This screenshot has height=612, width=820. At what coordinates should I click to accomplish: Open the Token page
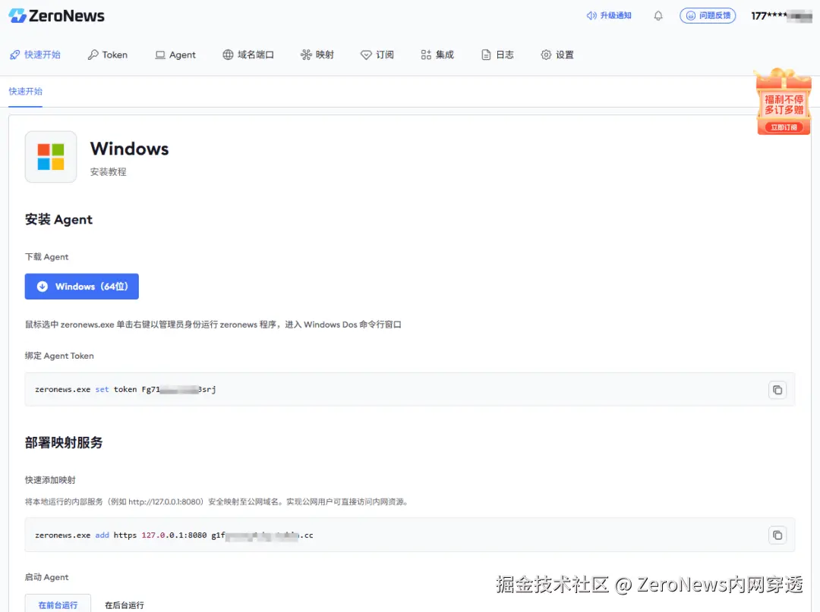107,55
